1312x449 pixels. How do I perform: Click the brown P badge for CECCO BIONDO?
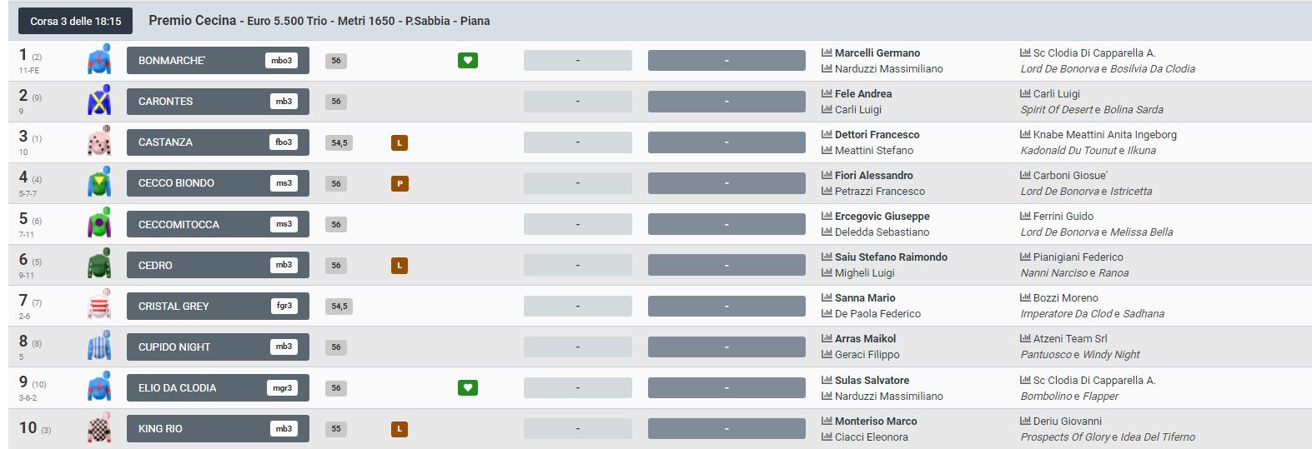400,184
